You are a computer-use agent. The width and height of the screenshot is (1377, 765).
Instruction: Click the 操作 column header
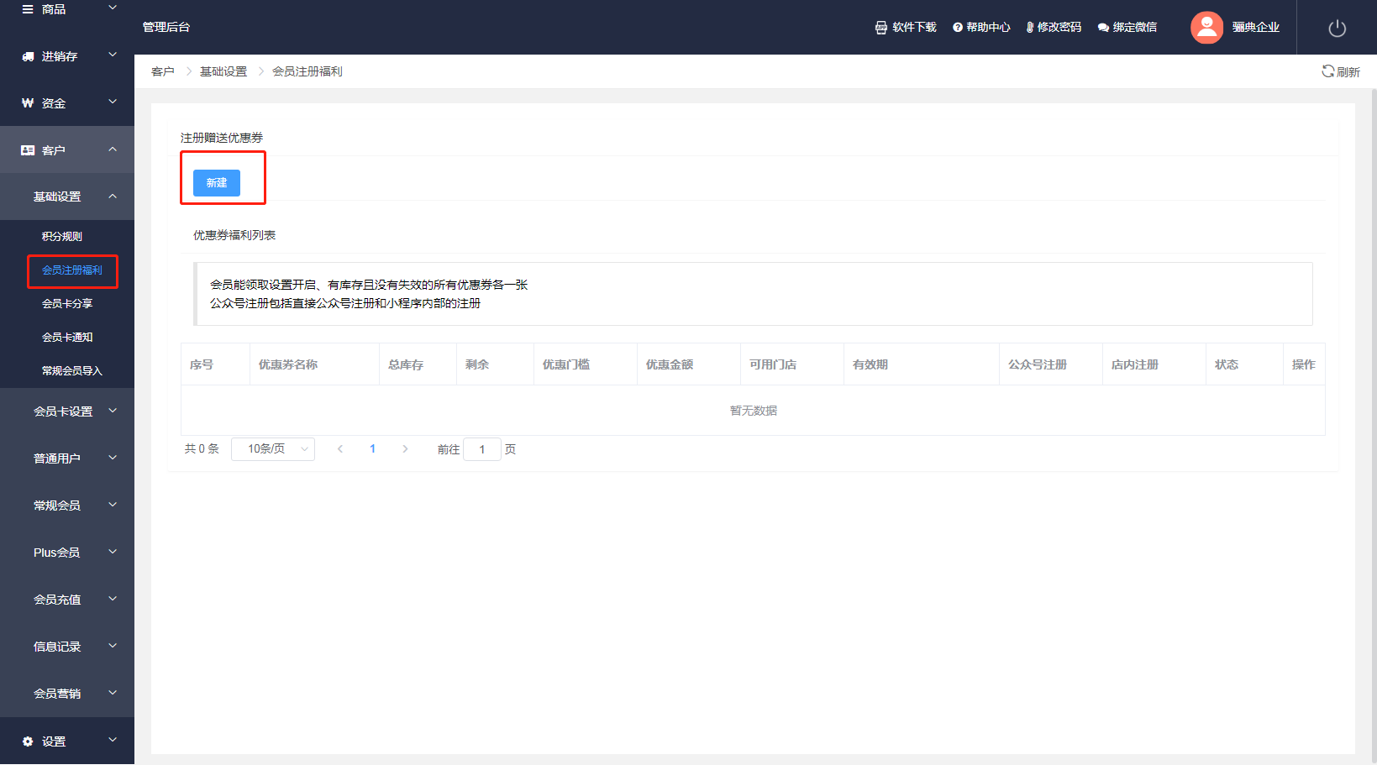point(1304,364)
